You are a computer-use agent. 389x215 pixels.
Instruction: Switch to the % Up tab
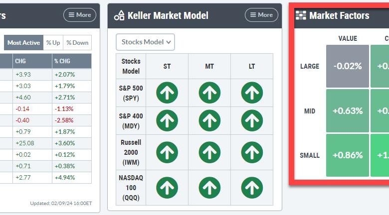coord(53,43)
